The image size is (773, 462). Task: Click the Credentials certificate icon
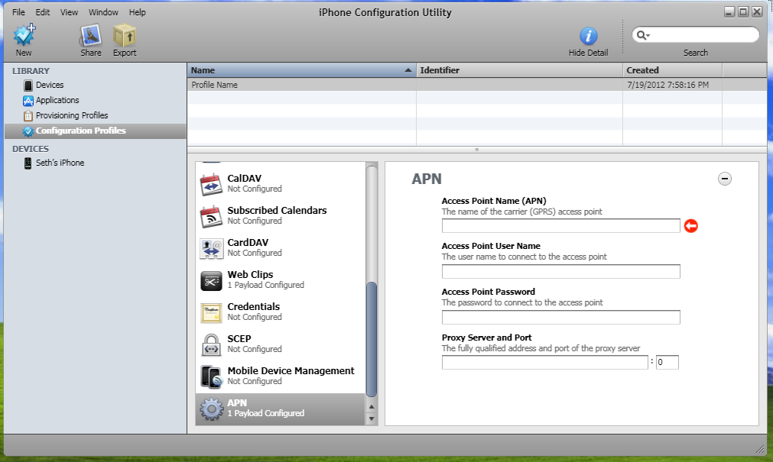coord(212,313)
